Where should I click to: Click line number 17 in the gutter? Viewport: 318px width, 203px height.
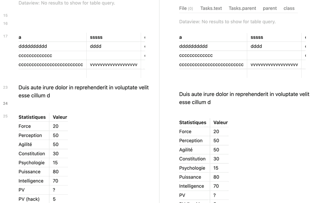6,36
